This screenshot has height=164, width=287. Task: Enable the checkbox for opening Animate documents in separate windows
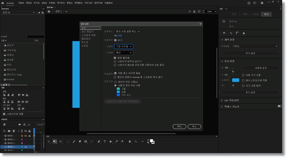[115, 77]
